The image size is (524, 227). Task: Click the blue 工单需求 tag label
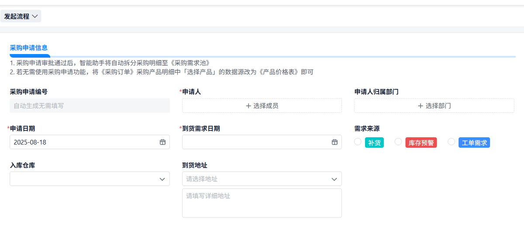coord(474,142)
